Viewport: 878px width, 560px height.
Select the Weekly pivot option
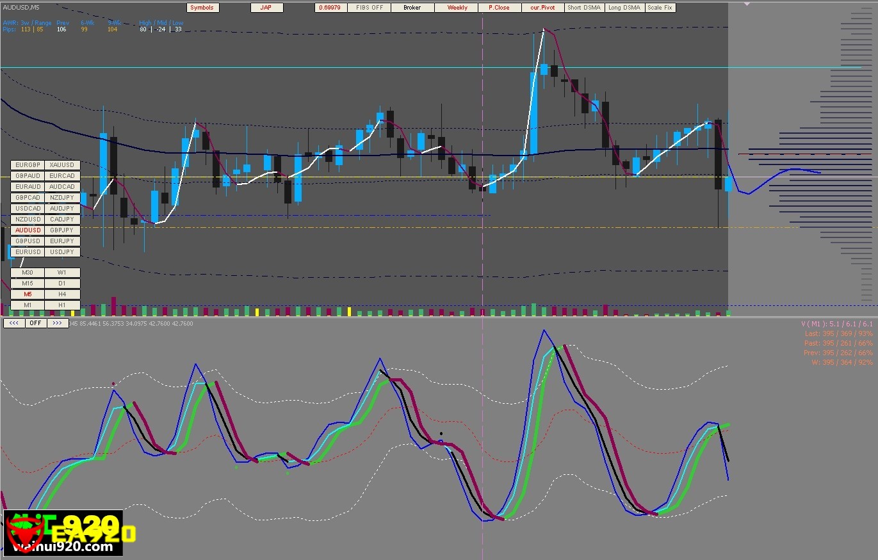point(457,8)
